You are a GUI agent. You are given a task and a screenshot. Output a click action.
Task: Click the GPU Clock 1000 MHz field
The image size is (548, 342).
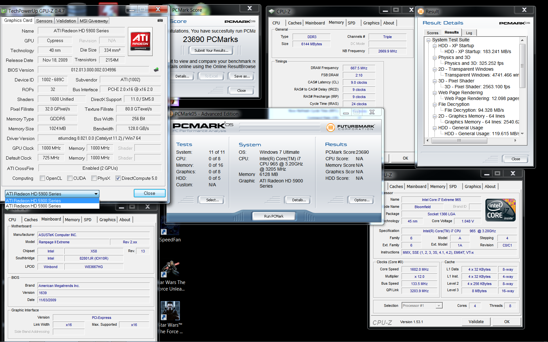click(51, 148)
